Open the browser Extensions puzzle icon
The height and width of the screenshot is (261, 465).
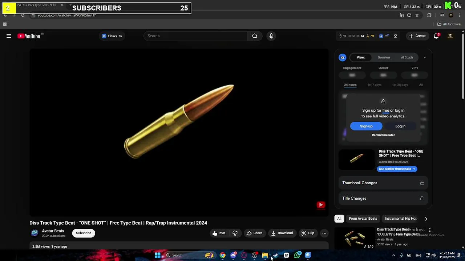click(429, 15)
